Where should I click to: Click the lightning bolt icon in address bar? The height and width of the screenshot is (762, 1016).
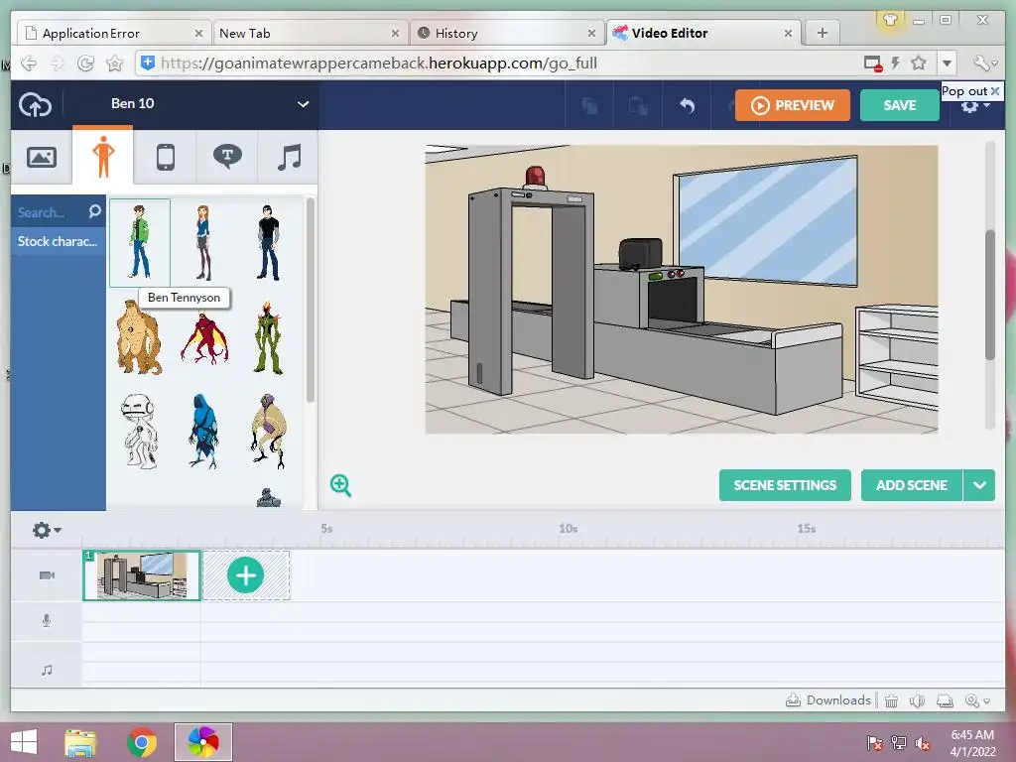tap(896, 63)
